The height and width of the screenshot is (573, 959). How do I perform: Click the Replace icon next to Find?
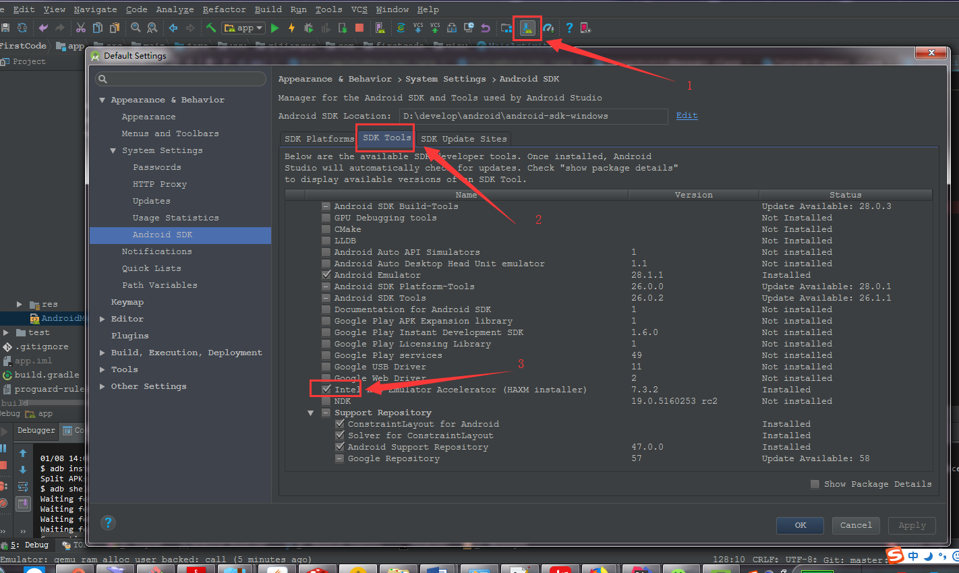click(152, 28)
